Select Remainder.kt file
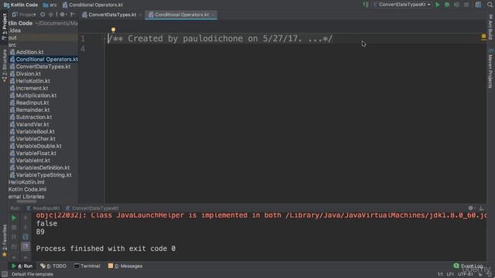This screenshot has height=278, width=495. pyautogui.click(x=32, y=110)
